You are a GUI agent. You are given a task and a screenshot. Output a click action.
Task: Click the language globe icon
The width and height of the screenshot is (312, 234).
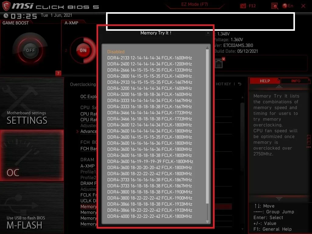(x=285, y=6)
